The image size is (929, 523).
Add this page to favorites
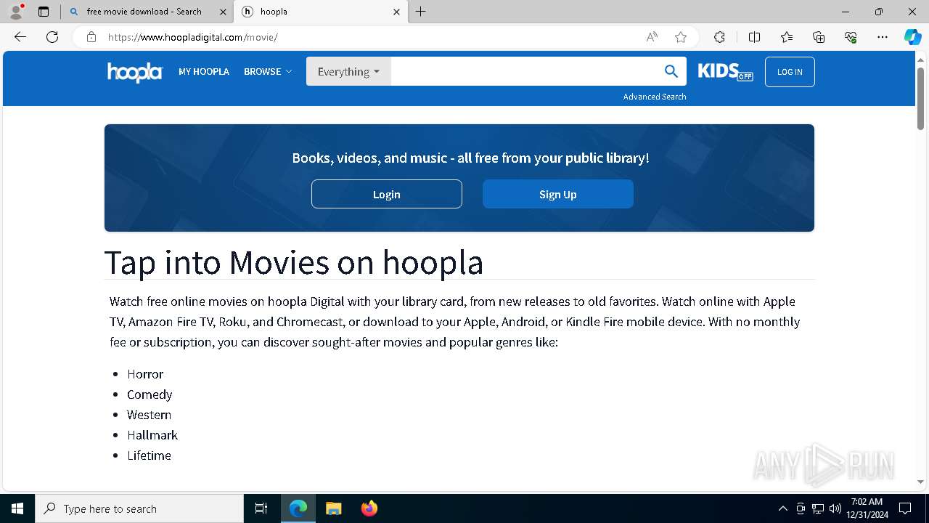tap(681, 37)
